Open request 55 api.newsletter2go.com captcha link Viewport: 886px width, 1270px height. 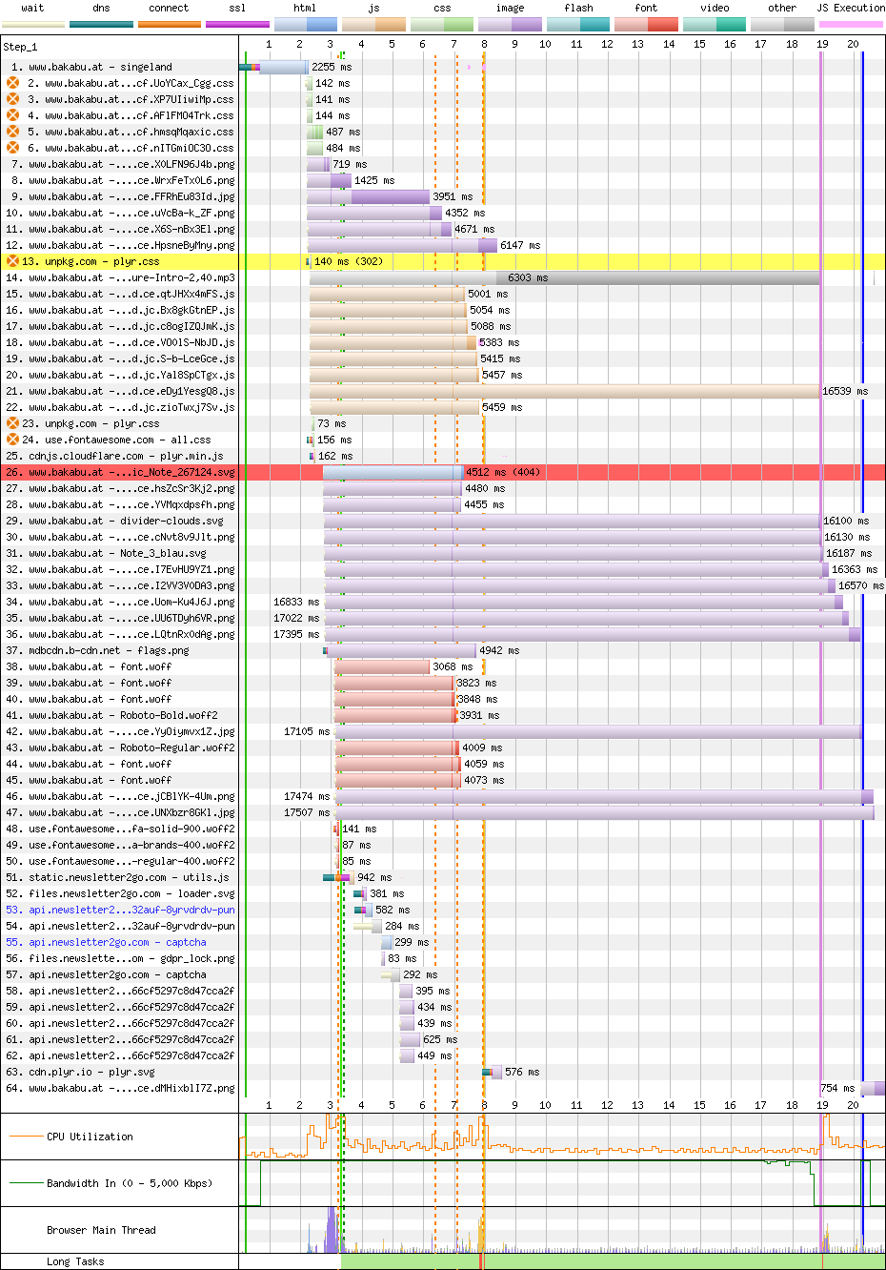[117, 942]
